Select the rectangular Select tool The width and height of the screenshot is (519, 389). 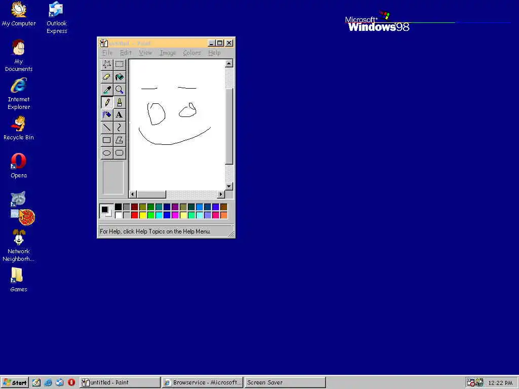pyautogui.click(x=119, y=64)
